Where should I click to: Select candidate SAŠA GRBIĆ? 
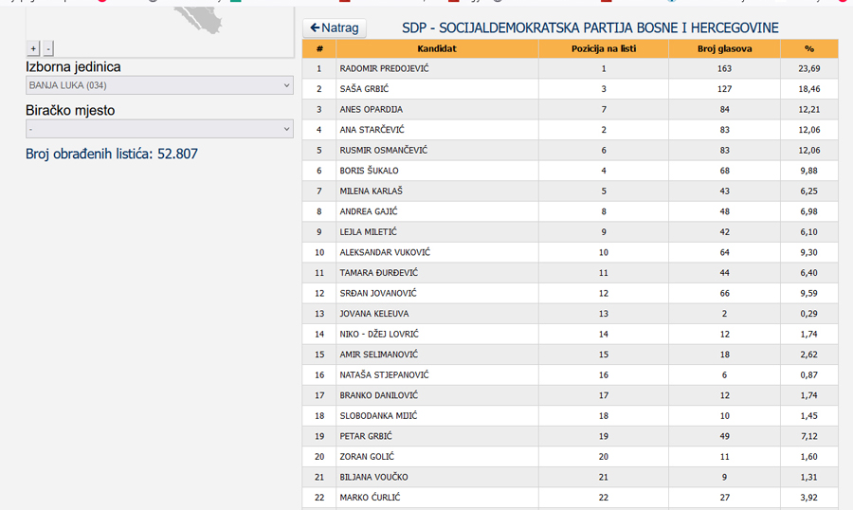(364, 89)
